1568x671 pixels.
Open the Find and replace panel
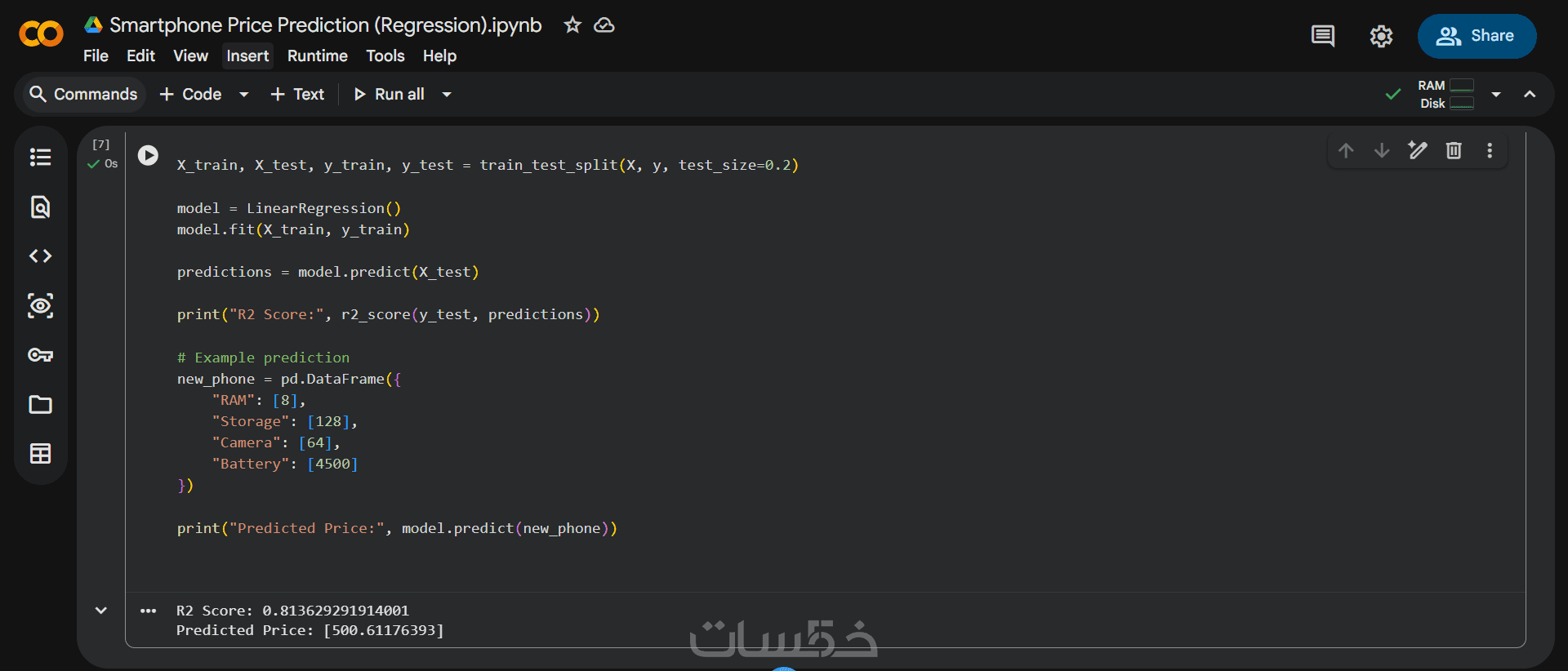pos(40,207)
